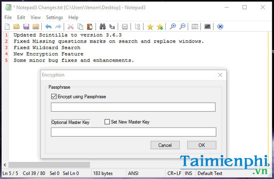Image resolution: width=274 pixels, height=179 pixels.
Task: Click the toolbar icon before the stars
Action: (137, 27)
